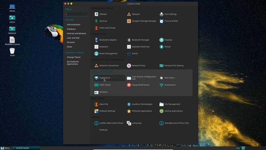Open Displays settings
The image size is (266, 150).
click(x=166, y=40)
